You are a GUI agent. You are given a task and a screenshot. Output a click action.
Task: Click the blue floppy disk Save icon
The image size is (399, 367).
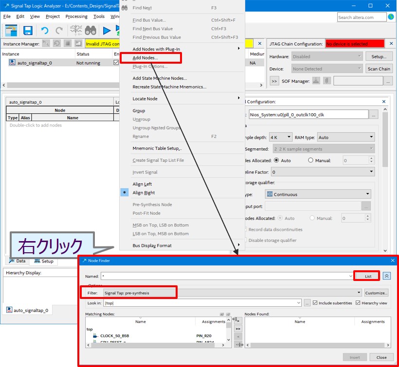coord(28,31)
